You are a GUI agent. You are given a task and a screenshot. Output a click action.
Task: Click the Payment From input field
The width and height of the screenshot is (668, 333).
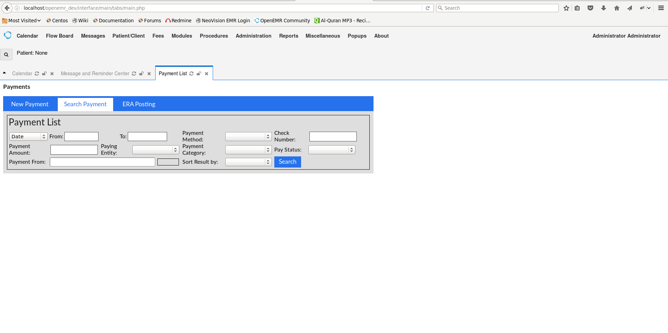tap(102, 162)
